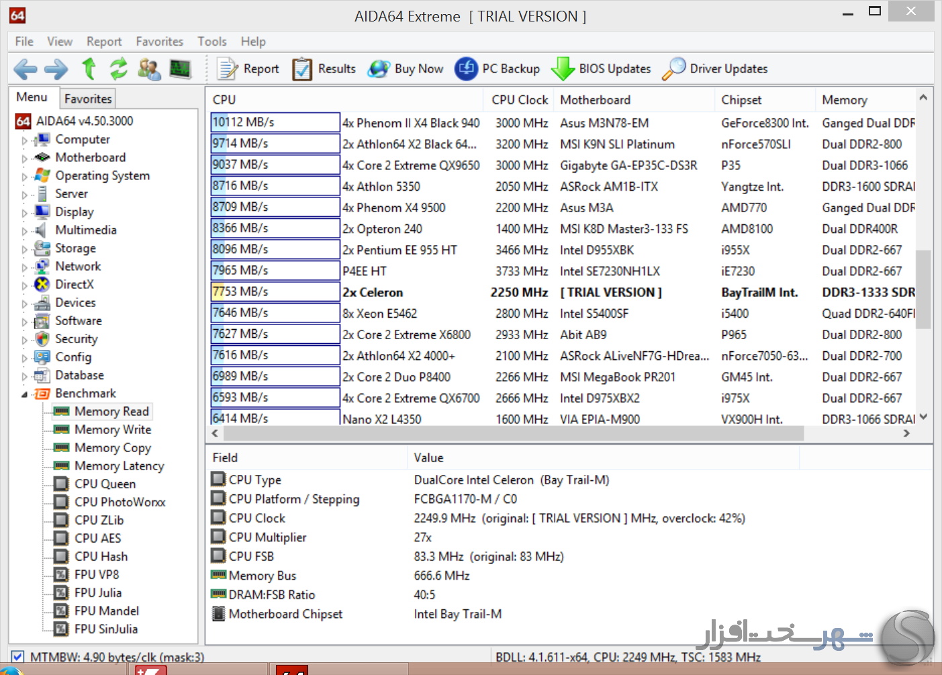Click the Buy Now globe icon
This screenshot has width=942, height=675.
tap(379, 69)
